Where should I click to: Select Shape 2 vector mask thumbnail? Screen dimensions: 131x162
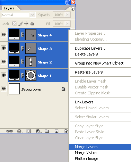[x=31, y=62]
